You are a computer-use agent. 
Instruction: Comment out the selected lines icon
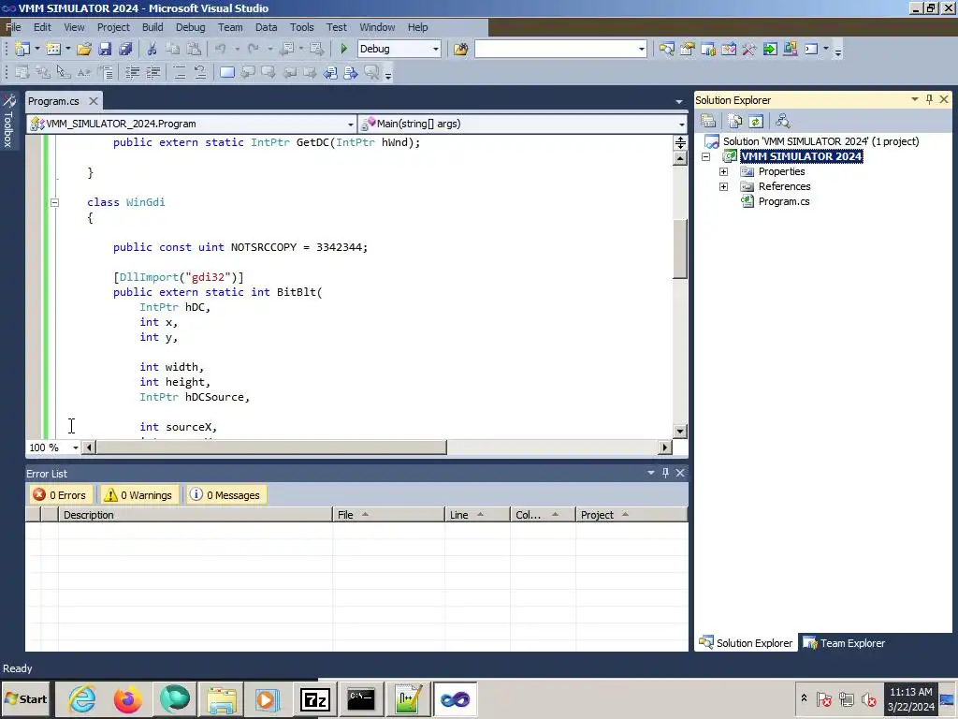coord(179,73)
